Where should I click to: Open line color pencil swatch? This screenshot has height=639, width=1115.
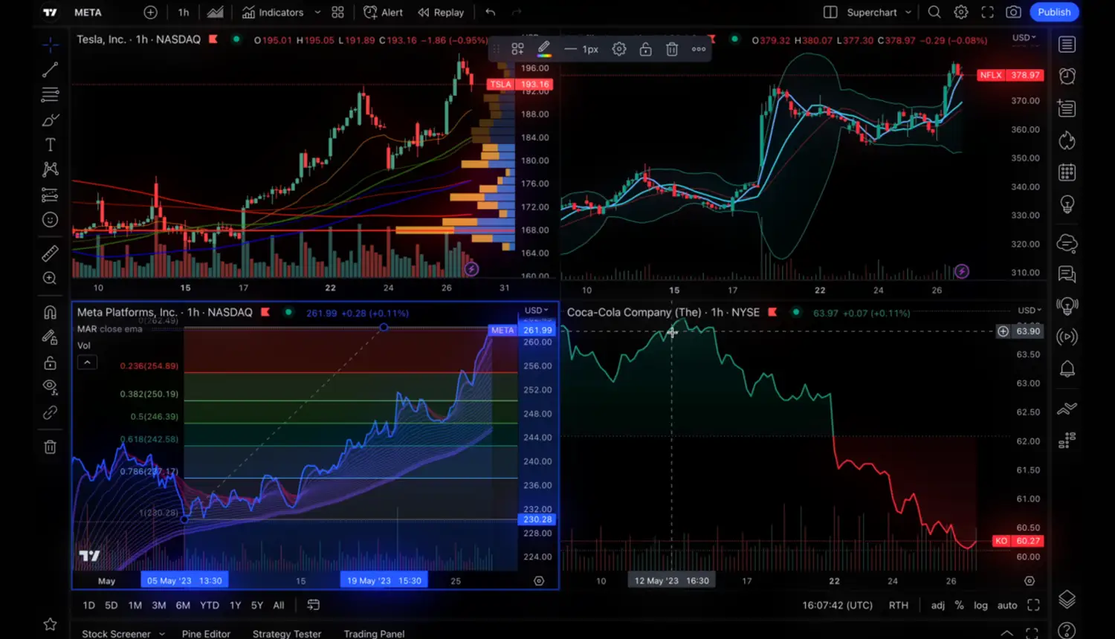tap(544, 49)
